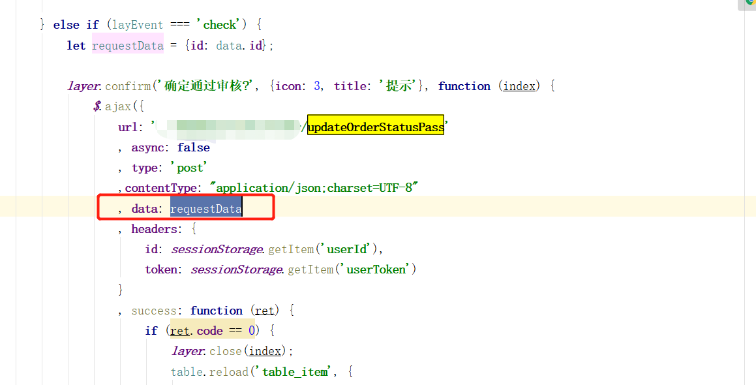Screen dimensions: 756x385
Task: Click requestData in the let declaration
Action: [x=128, y=45]
